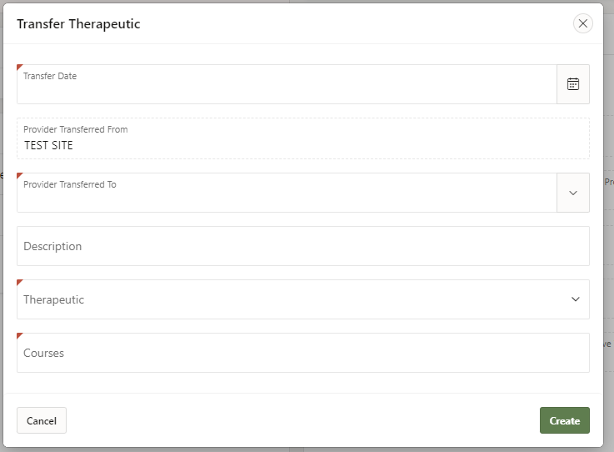The height and width of the screenshot is (452, 614).
Task: Click the required marker on Transfer Date
Action: [x=19, y=67]
